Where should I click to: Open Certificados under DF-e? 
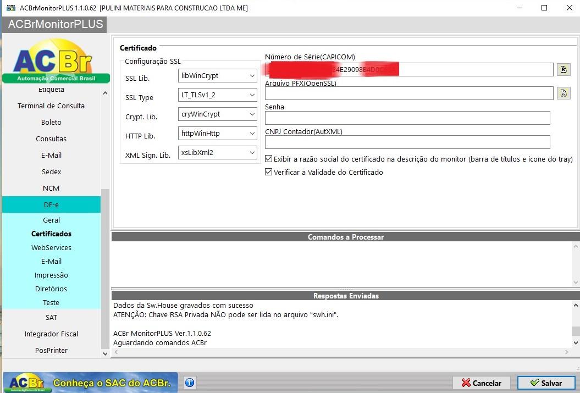point(51,234)
